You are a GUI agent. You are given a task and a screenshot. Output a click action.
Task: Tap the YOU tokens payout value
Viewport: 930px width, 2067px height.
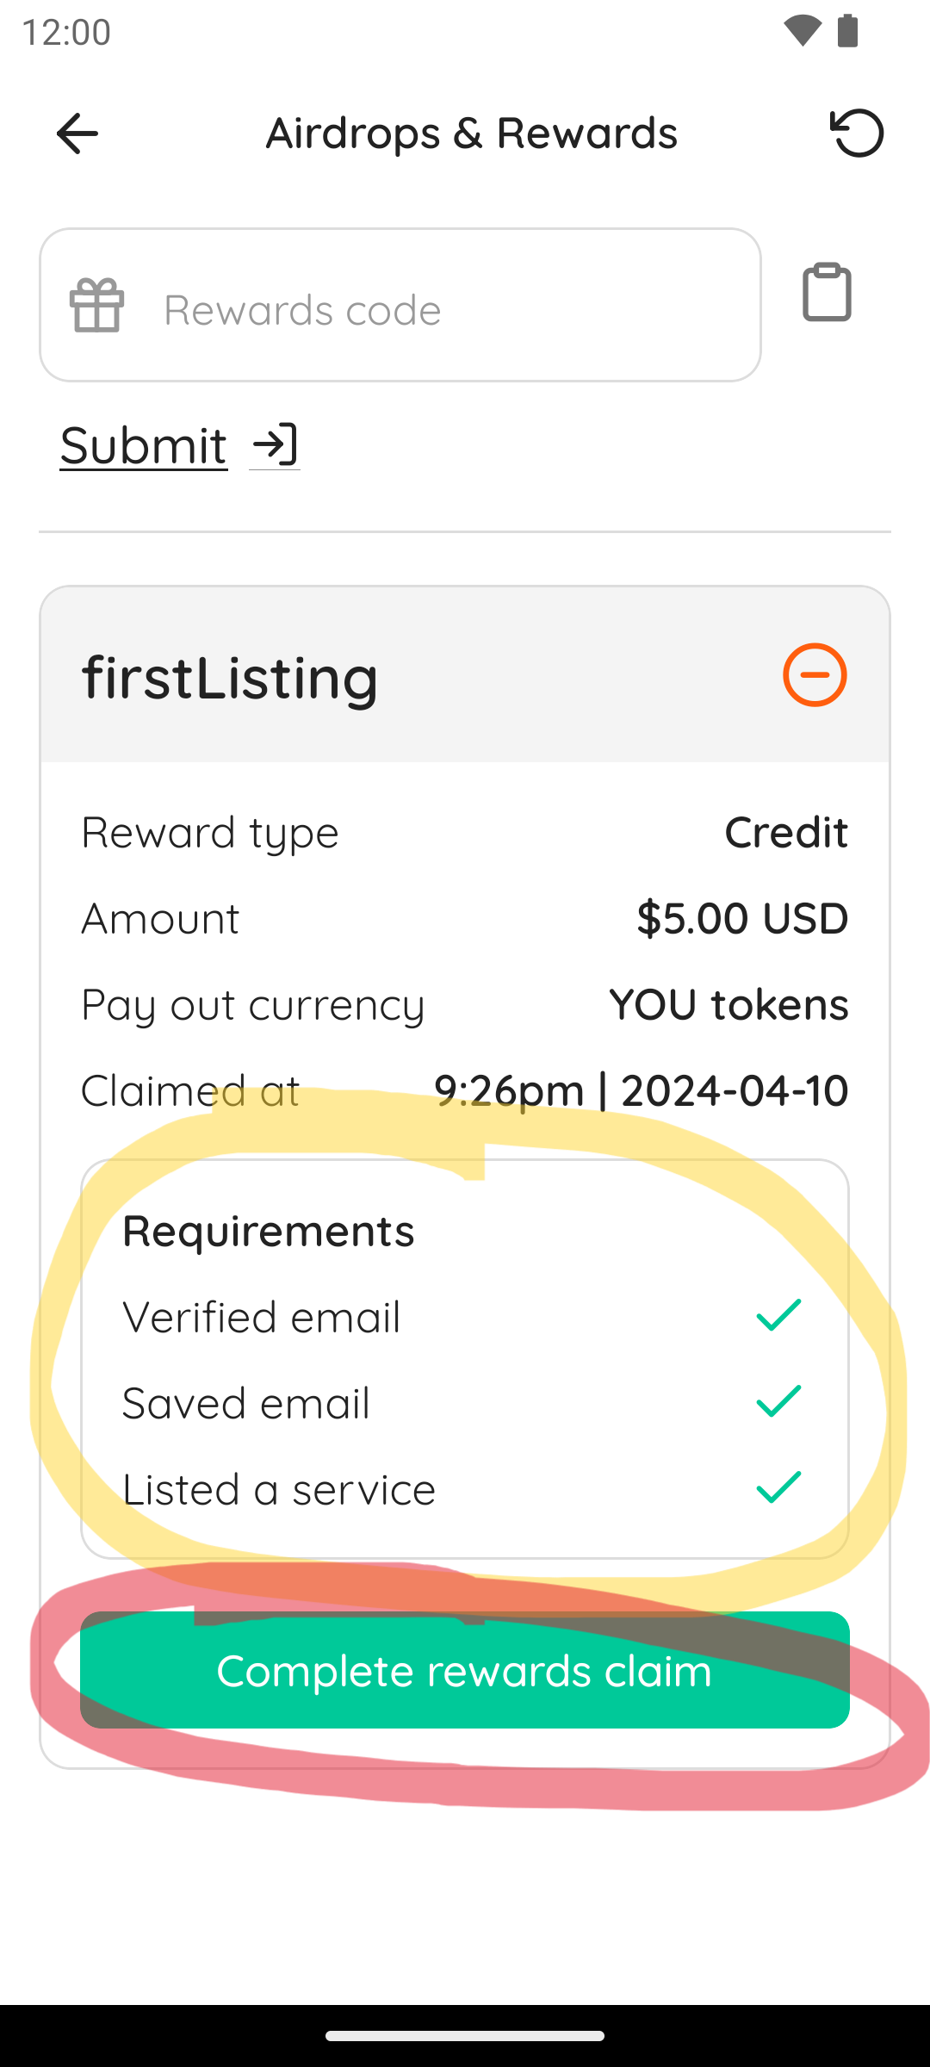(x=728, y=1004)
